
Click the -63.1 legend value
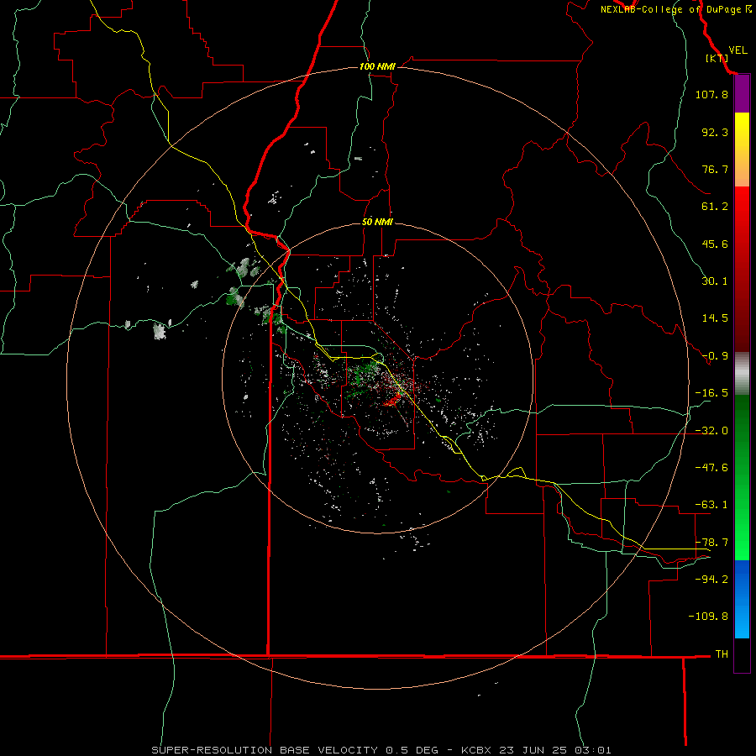point(711,505)
